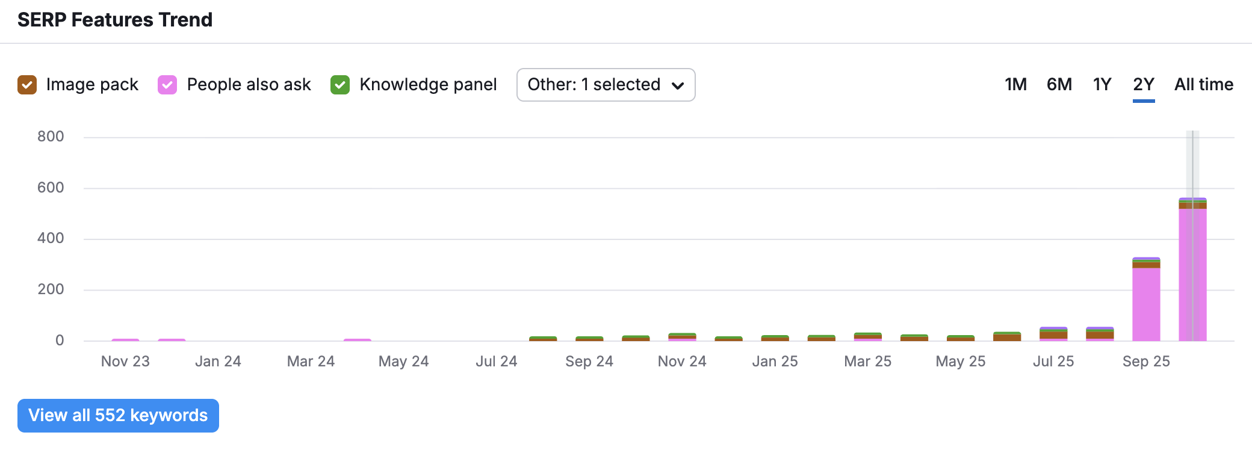
Task: Switch to the 1M time range
Action: coord(1015,85)
